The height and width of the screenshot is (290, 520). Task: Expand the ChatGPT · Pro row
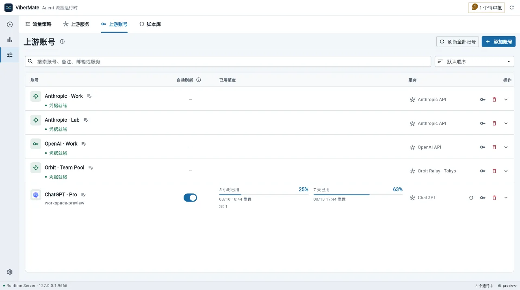click(x=506, y=198)
